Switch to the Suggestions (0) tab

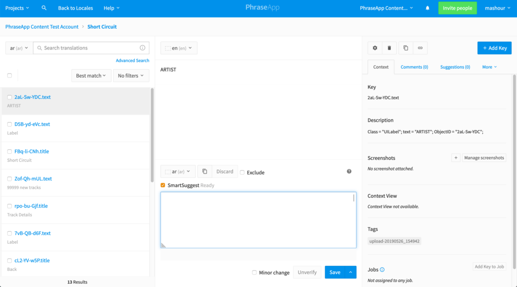tap(455, 67)
